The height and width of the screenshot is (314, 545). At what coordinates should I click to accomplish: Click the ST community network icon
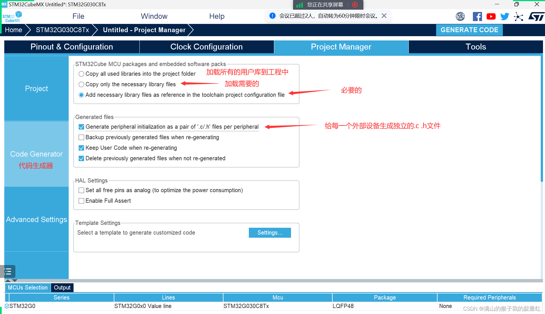point(518,17)
